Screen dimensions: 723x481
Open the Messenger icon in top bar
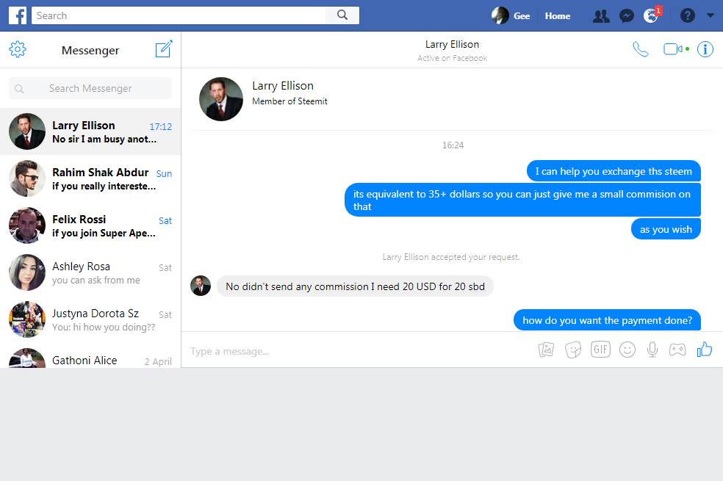[626, 16]
